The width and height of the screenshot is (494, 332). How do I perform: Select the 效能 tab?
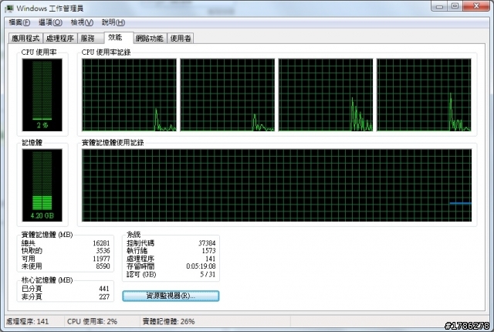point(118,38)
